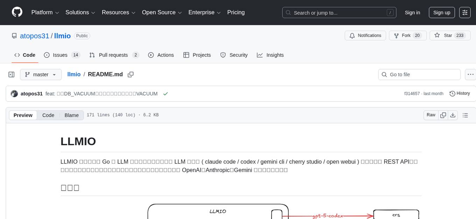This screenshot has width=476, height=219.
Task: Focus the Go to file search box
Action: pos(419,74)
